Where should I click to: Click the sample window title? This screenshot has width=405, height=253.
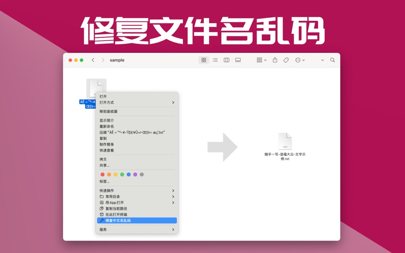(117, 60)
